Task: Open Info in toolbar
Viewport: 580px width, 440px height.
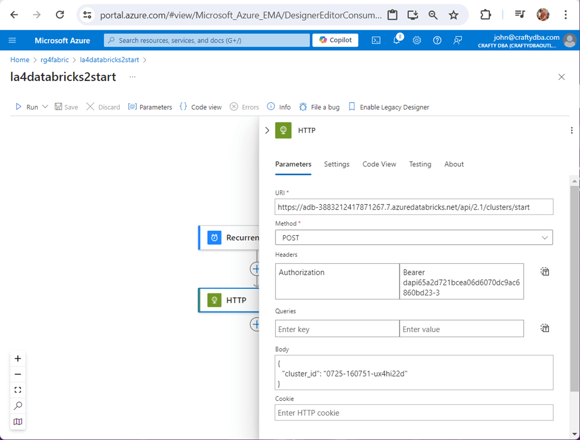Action: tap(279, 107)
